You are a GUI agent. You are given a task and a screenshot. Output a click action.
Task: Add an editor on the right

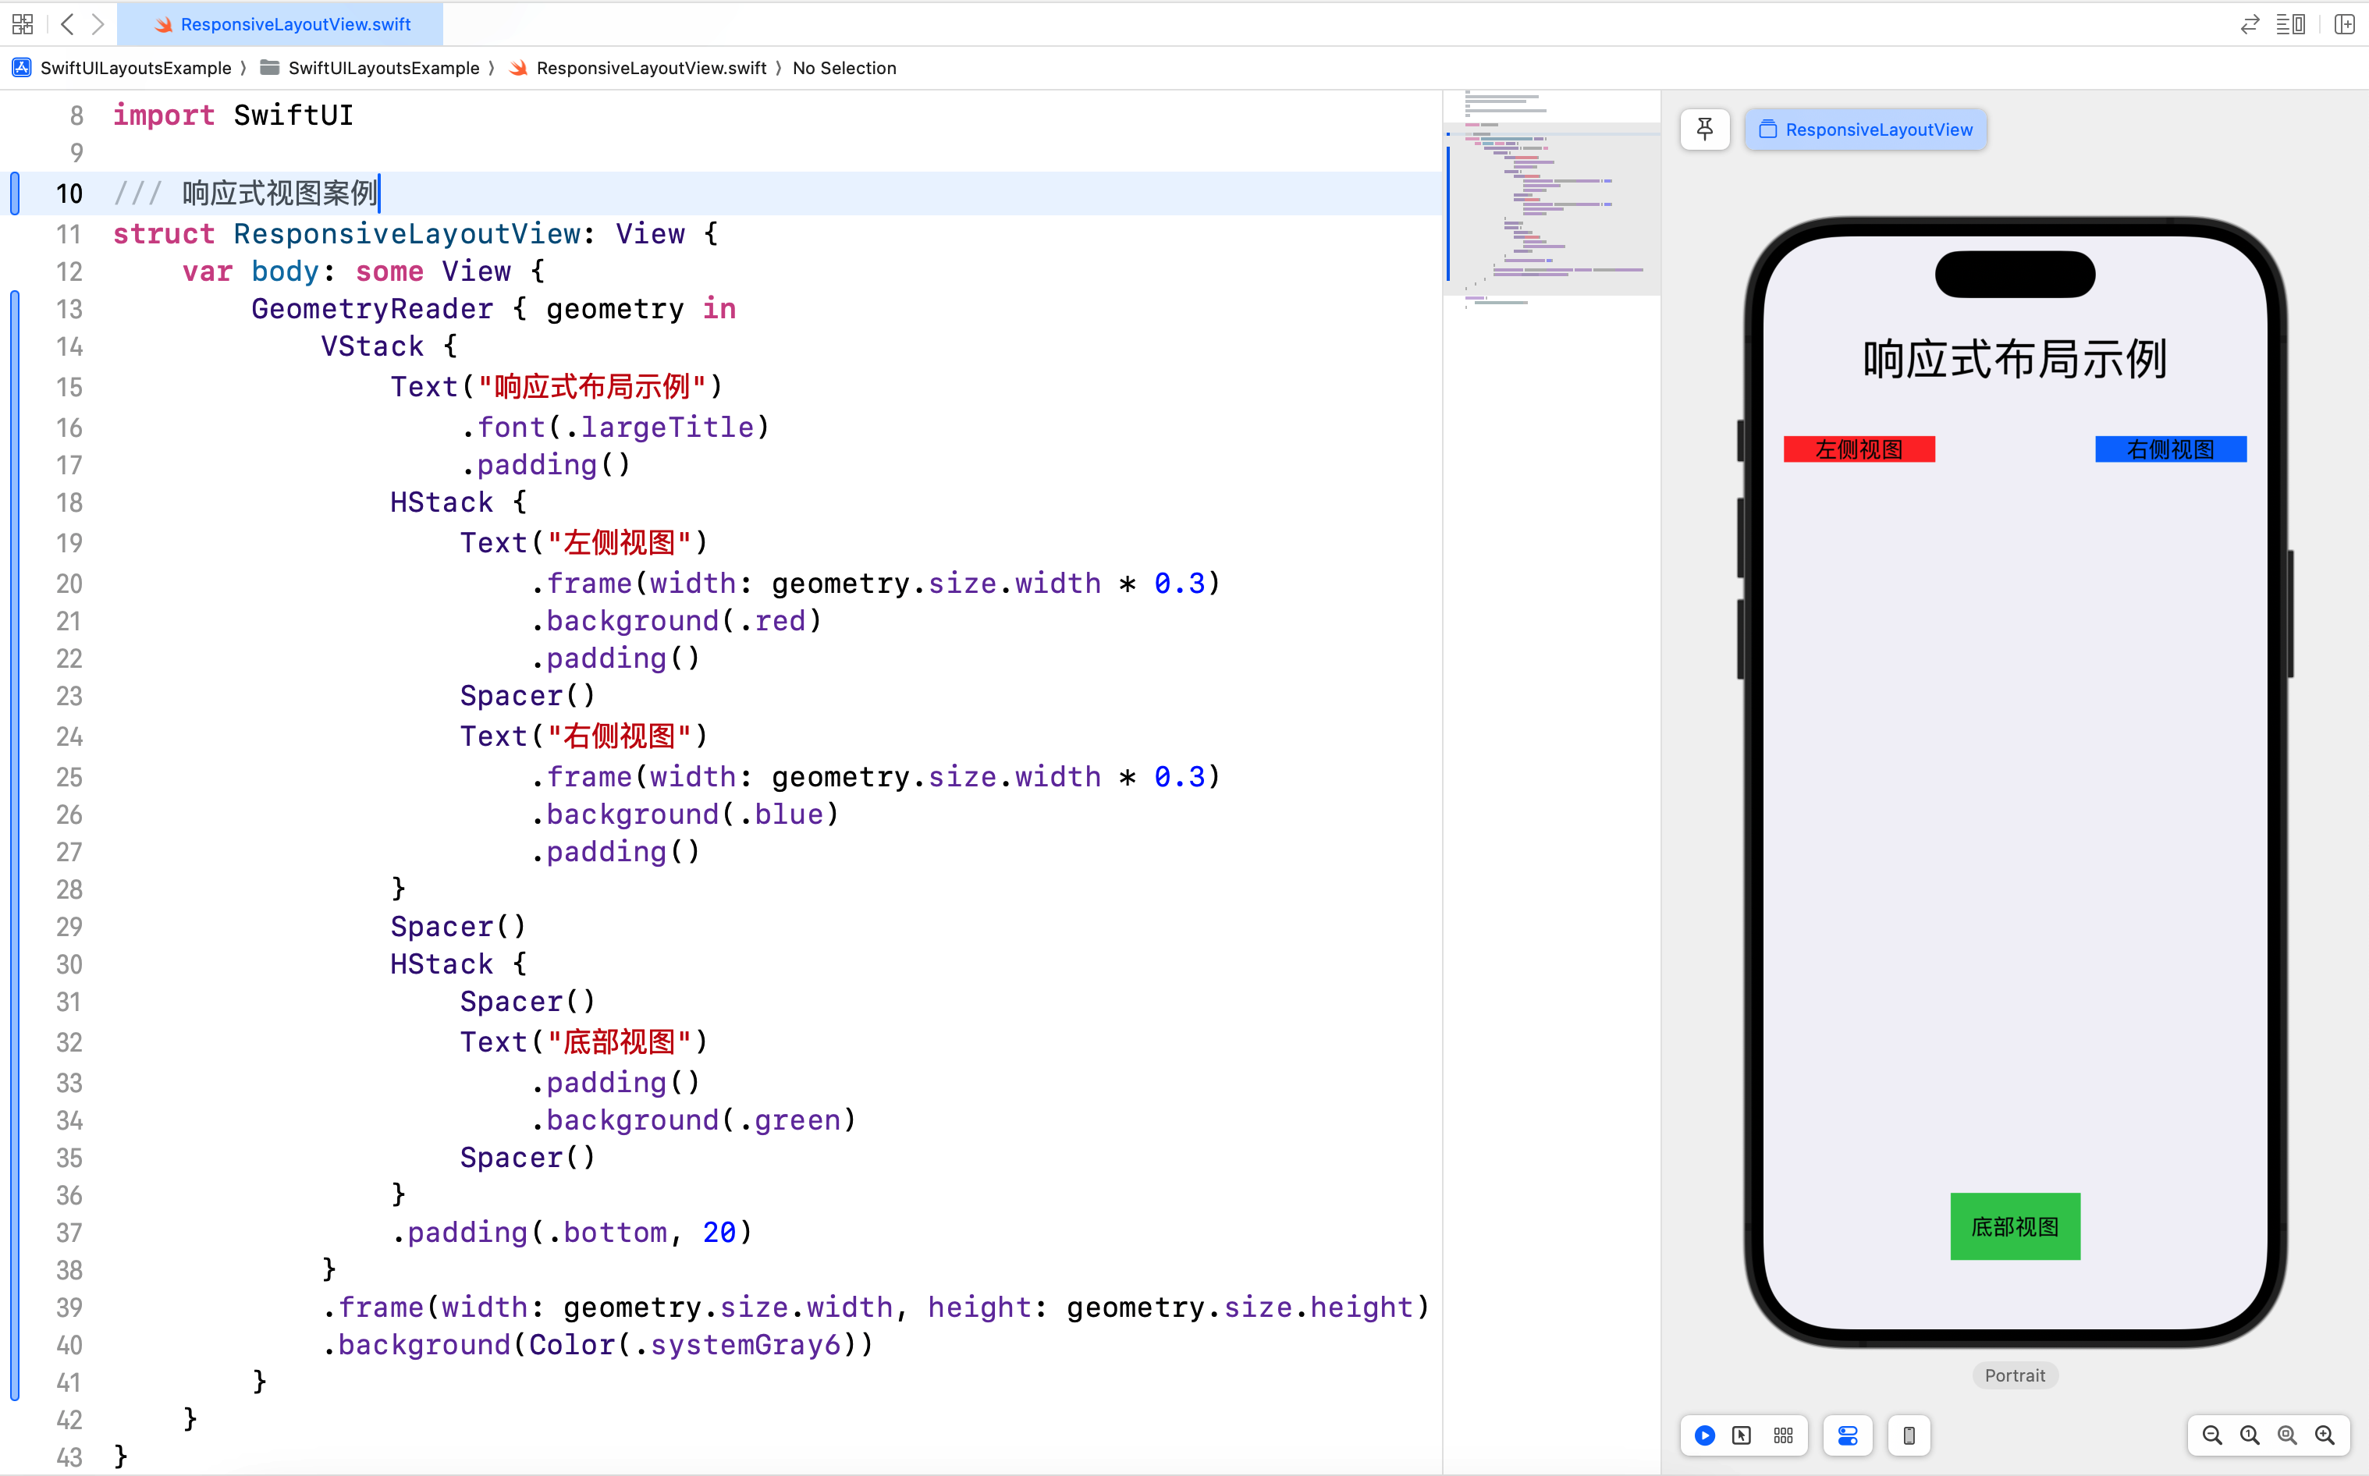[2343, 23]
